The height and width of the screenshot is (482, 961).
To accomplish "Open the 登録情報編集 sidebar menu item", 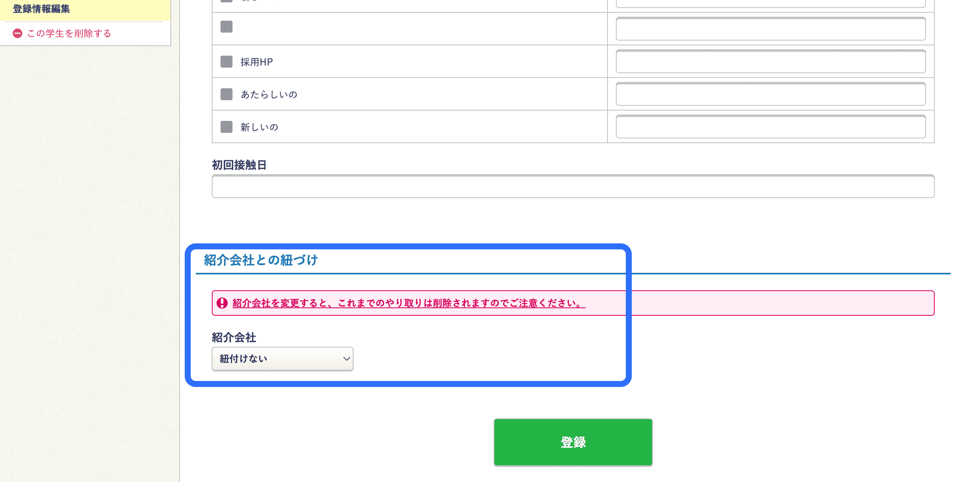I will pyautogui.click(x=41, y=9).
